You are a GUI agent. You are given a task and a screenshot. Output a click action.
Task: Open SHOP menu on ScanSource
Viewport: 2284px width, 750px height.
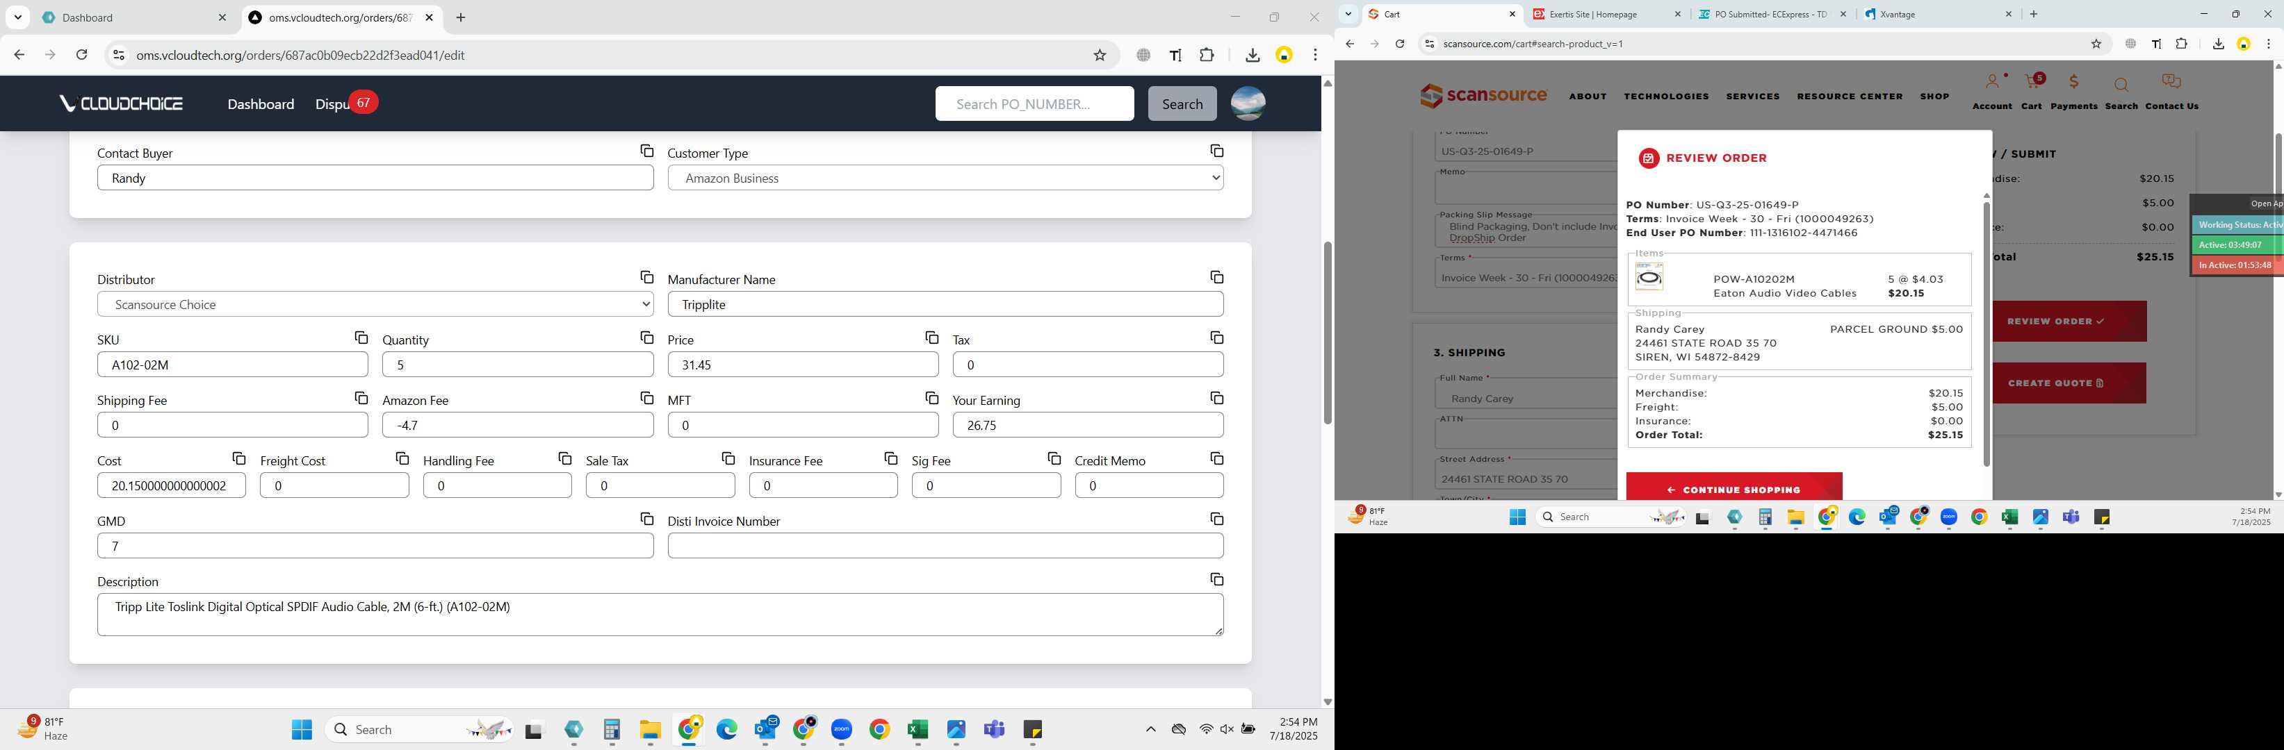[x=1934, y=97]
